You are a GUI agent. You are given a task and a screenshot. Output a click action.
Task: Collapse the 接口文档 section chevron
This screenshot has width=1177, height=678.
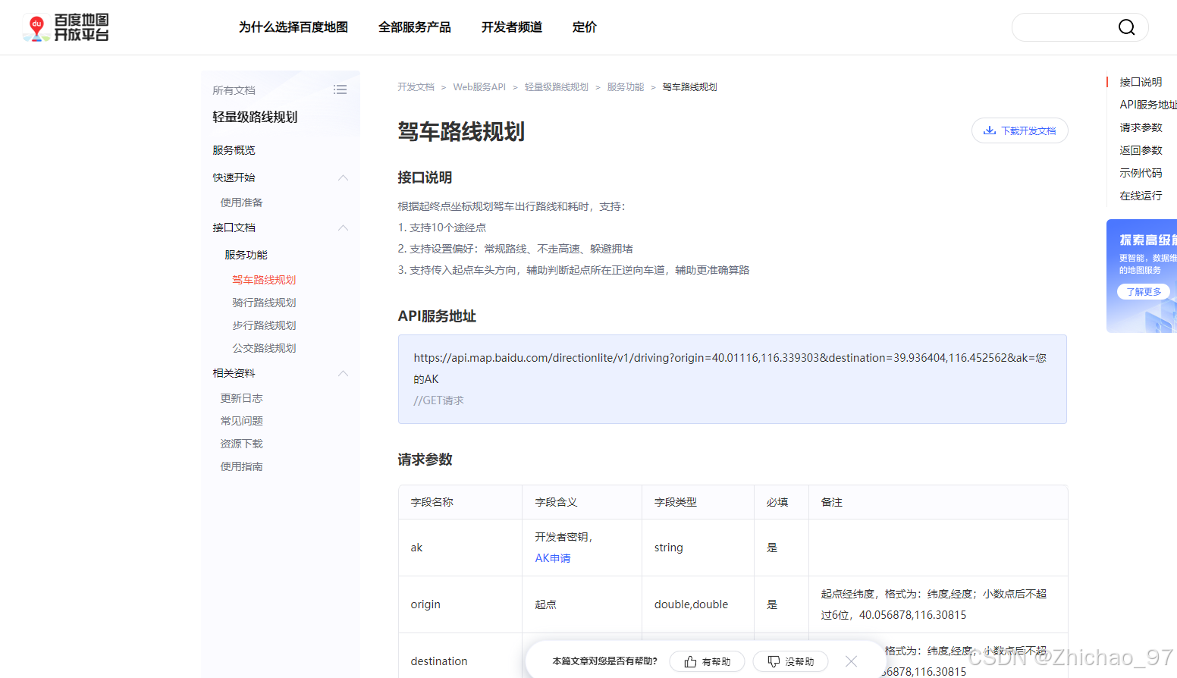[343, 228]
